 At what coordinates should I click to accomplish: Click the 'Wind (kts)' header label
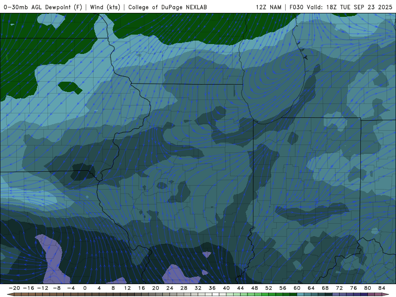(105, 7)
